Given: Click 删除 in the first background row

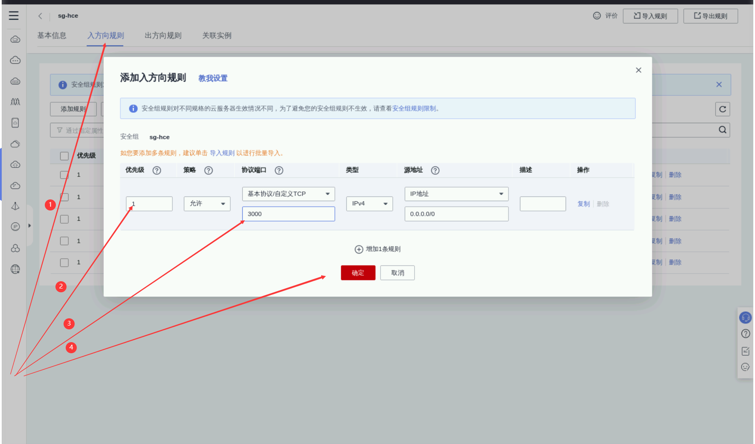Looking at the screenshot, I should (x=675, y=175).
